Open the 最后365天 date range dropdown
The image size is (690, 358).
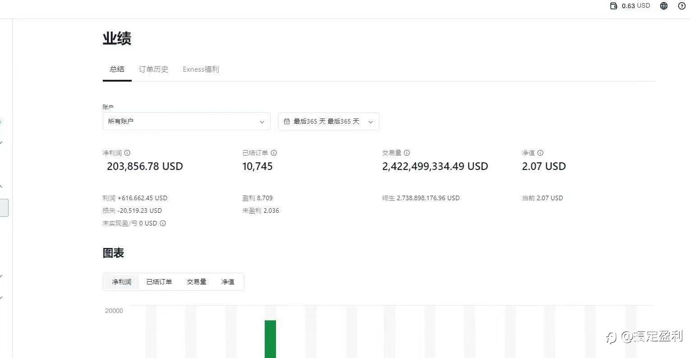tap(328, 122)
